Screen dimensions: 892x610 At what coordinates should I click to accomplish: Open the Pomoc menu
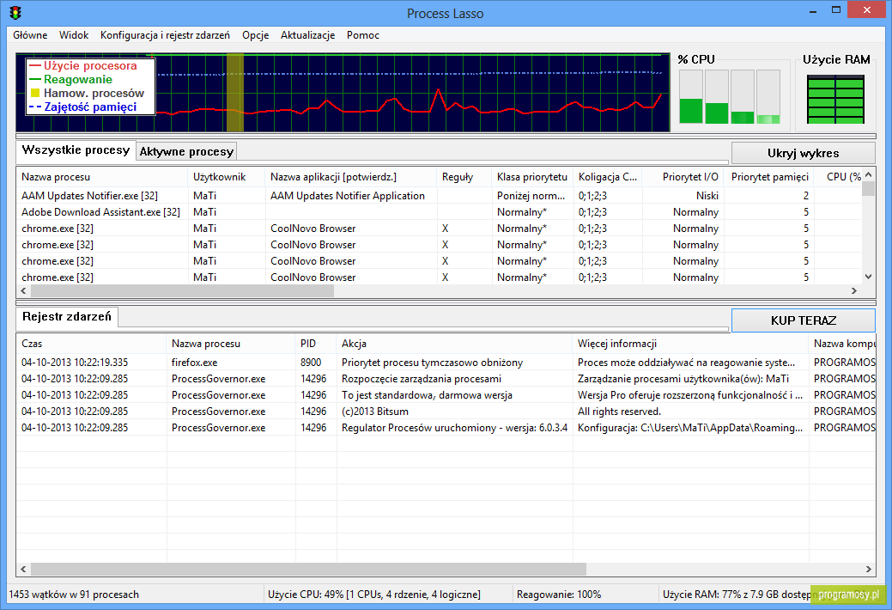pos(363,35)
